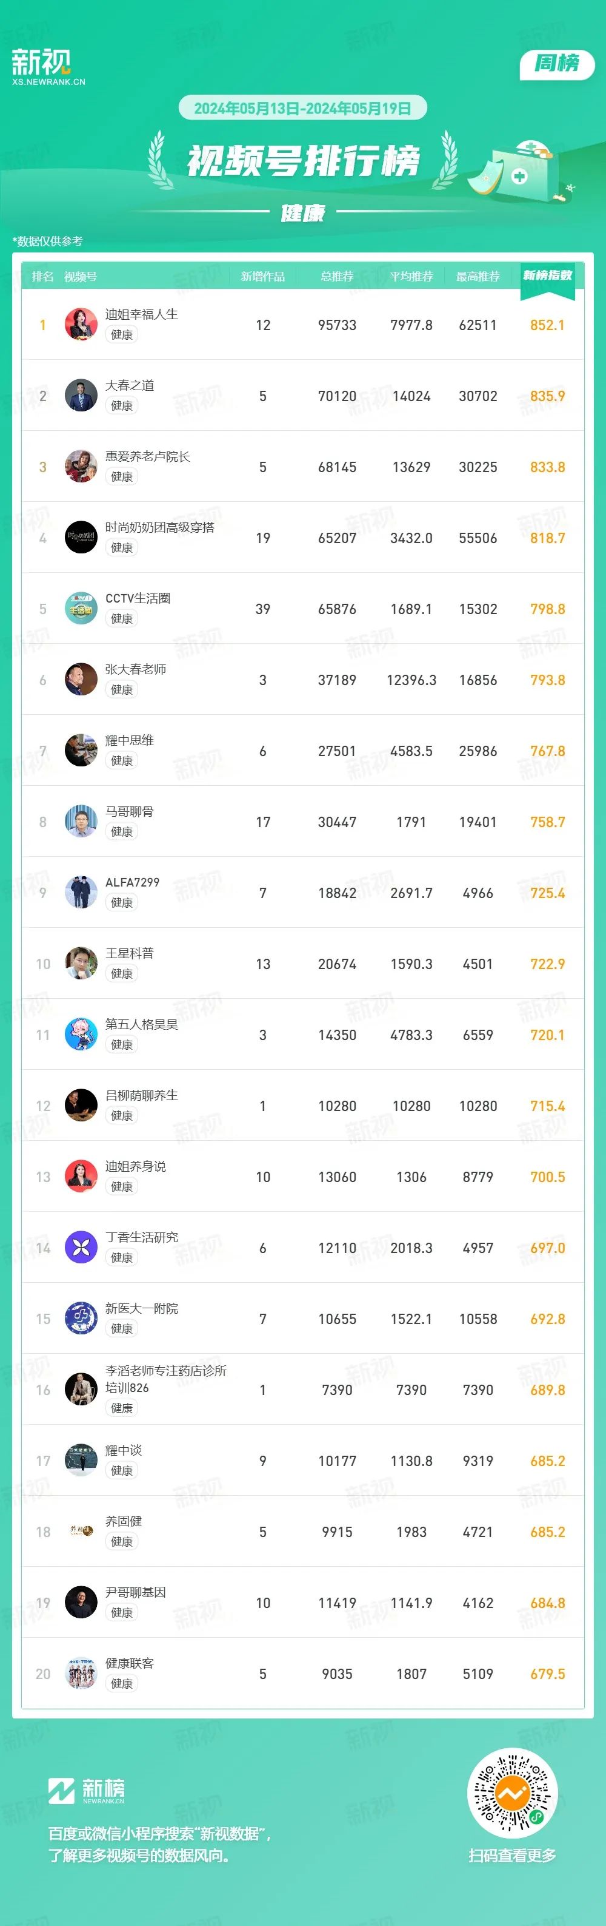The height and width of the screenshot is (1926, 606).
Task: Click the 健康 tag under 马哥聊骨
Action: coord(122,831)
